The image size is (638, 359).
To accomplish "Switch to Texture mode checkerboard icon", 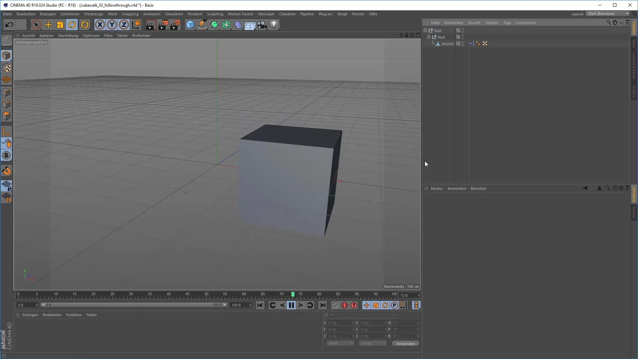I will click(x=6, y=68).
